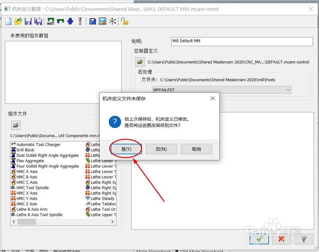Click the All Components mm file path
Image resolution: width=319 pixels, height=252 pixels.
coord(55,136)
